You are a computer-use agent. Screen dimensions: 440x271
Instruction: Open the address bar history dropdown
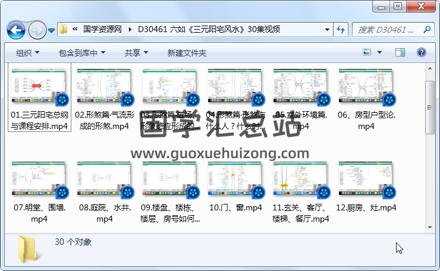coord(327,30)
